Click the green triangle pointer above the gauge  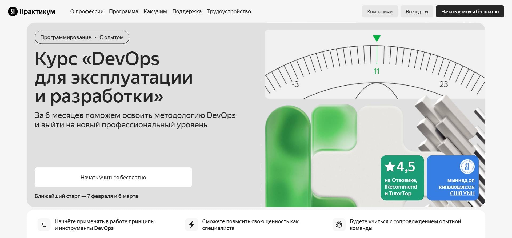[x=377, y=38]
